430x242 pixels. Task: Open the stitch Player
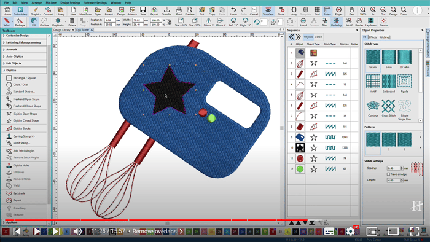(338, 11)
